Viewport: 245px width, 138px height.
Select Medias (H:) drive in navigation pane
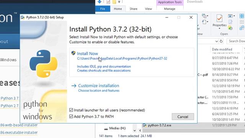(118, 128)
